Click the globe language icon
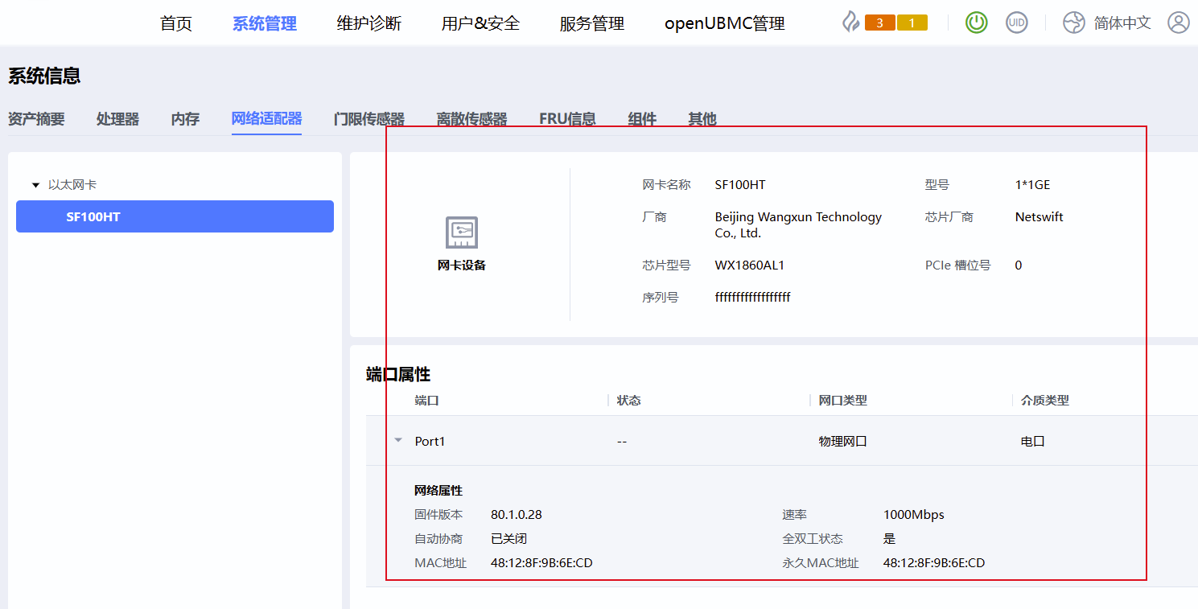The height and width of the screenshot is (609, 1198). pos(1074,23)
